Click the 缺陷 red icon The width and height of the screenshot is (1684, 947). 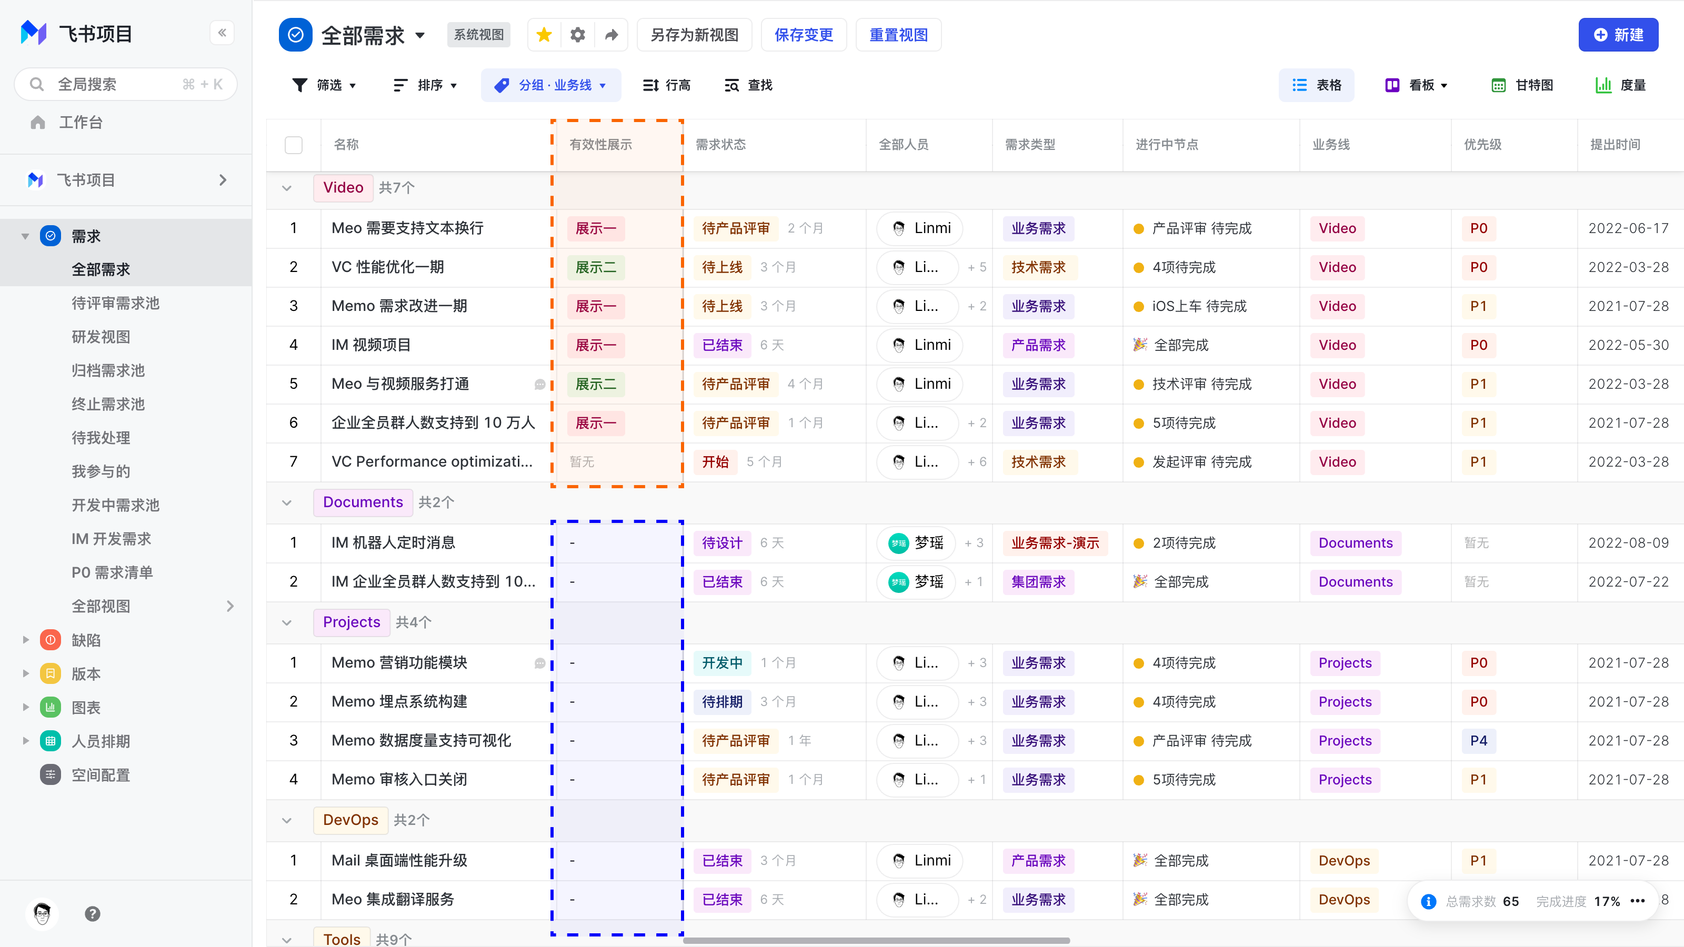(51, 640)
